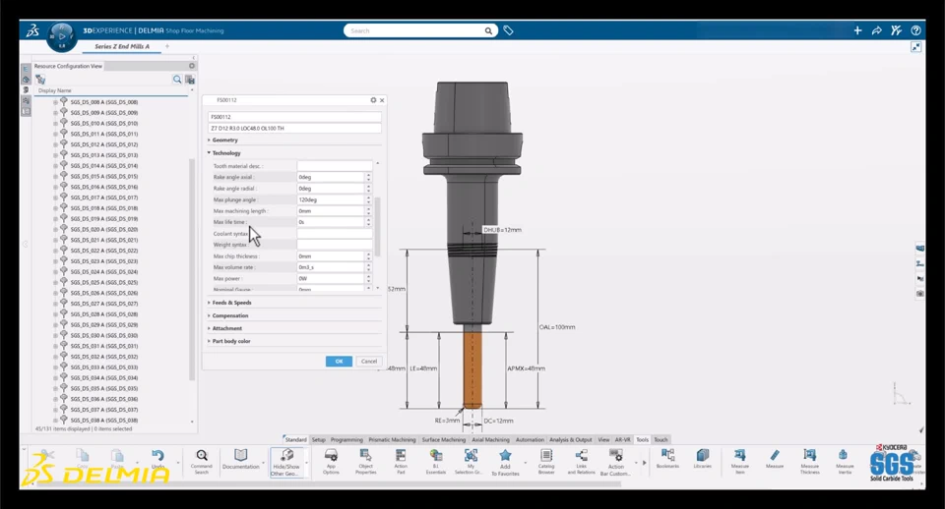Click the Max power stepper arrows
The image size is (945, 509).
pyautogui.click(x=368, y=278)
